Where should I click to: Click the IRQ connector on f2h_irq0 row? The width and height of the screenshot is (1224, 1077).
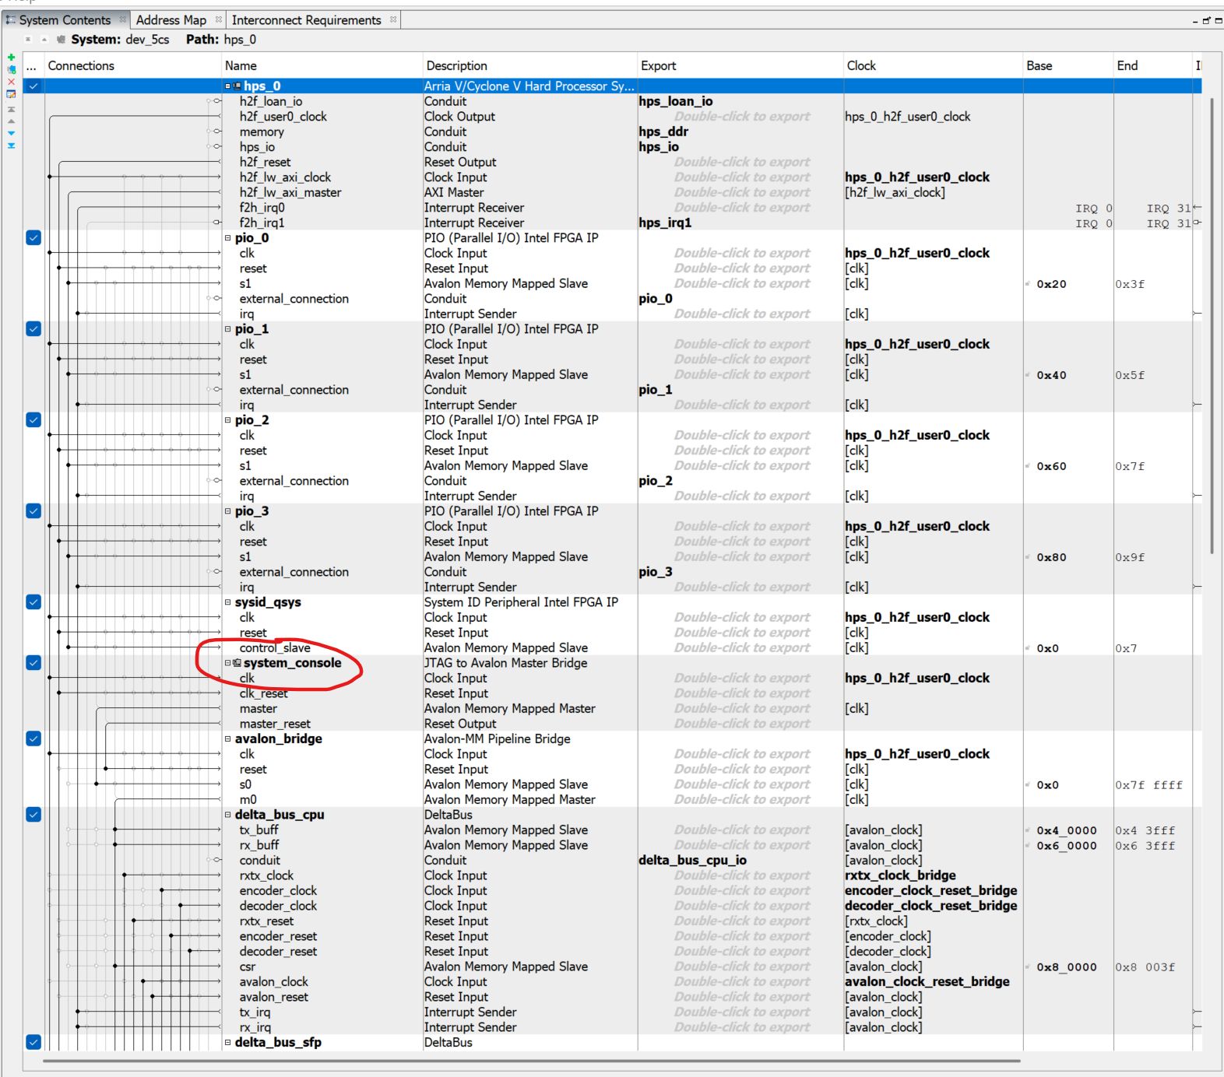point(1196,208)
